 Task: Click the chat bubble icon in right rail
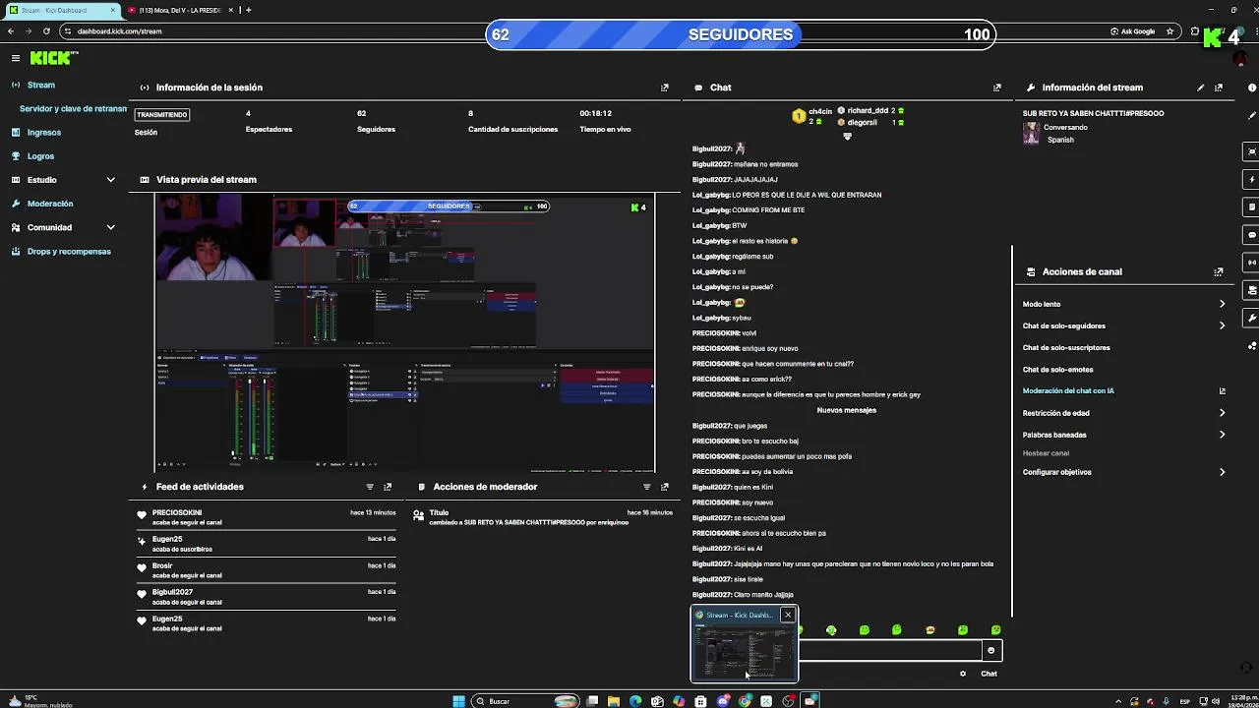click(x=1252, y=235)
